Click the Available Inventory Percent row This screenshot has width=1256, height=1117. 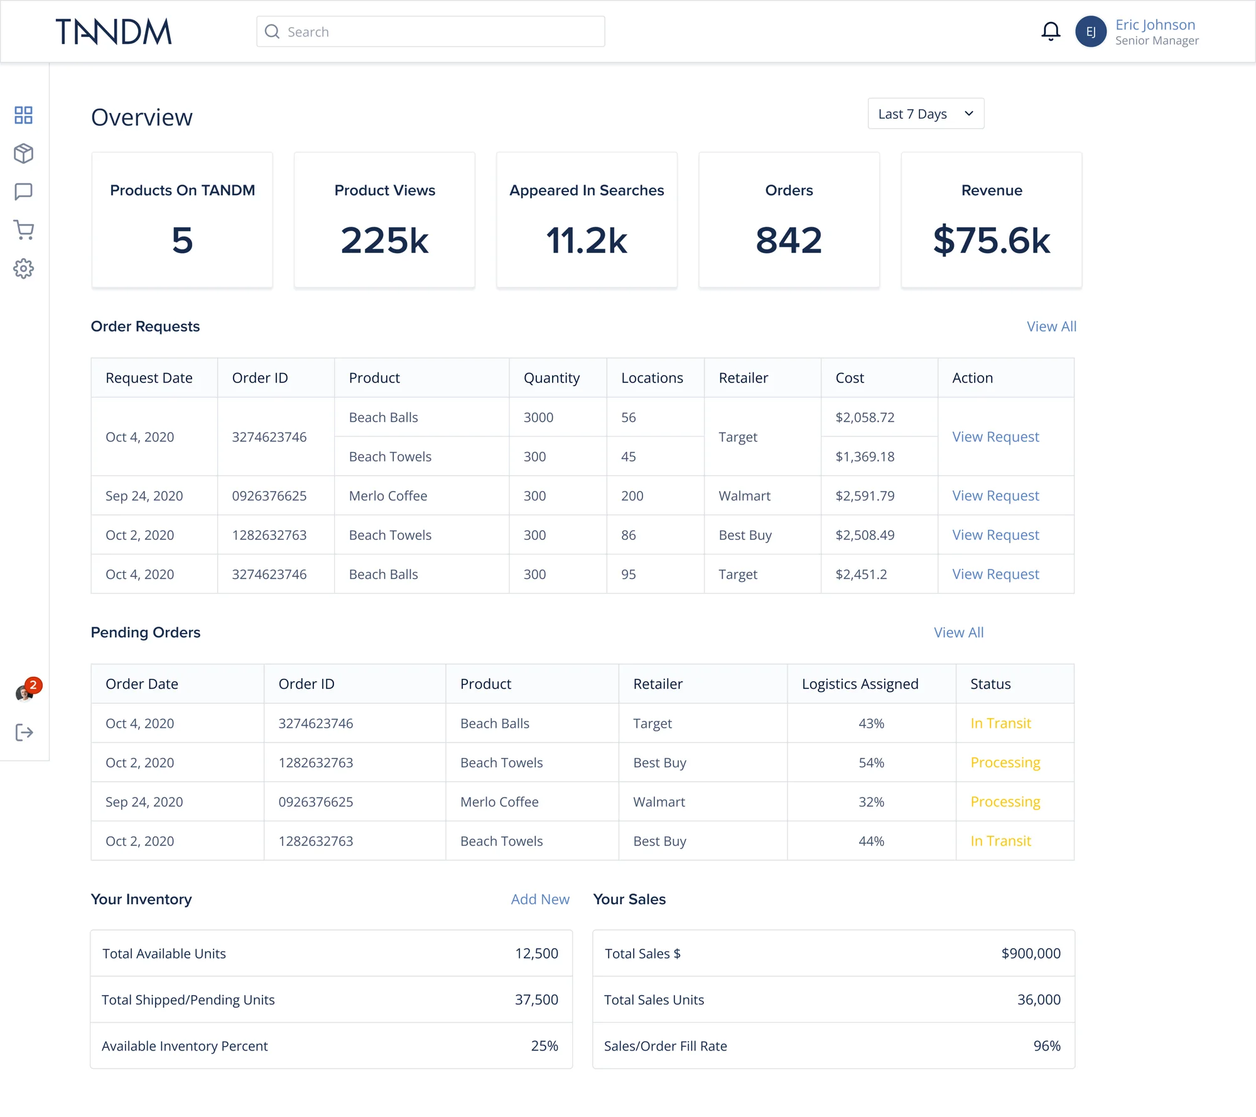[331, 1046]
